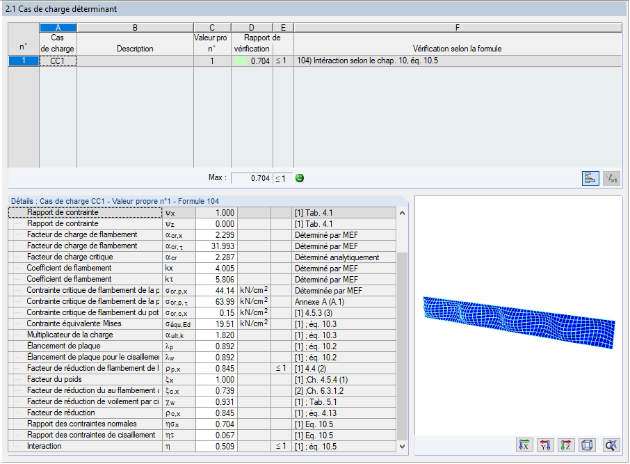The width and height of the screenshot is (630, 464).
Task: Click the value 44.14 kN/cm² cell
Action: pyautogui.click(x=216, y=290)
